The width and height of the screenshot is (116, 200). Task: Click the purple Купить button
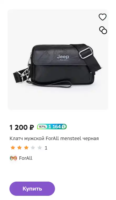click(32, 189)
